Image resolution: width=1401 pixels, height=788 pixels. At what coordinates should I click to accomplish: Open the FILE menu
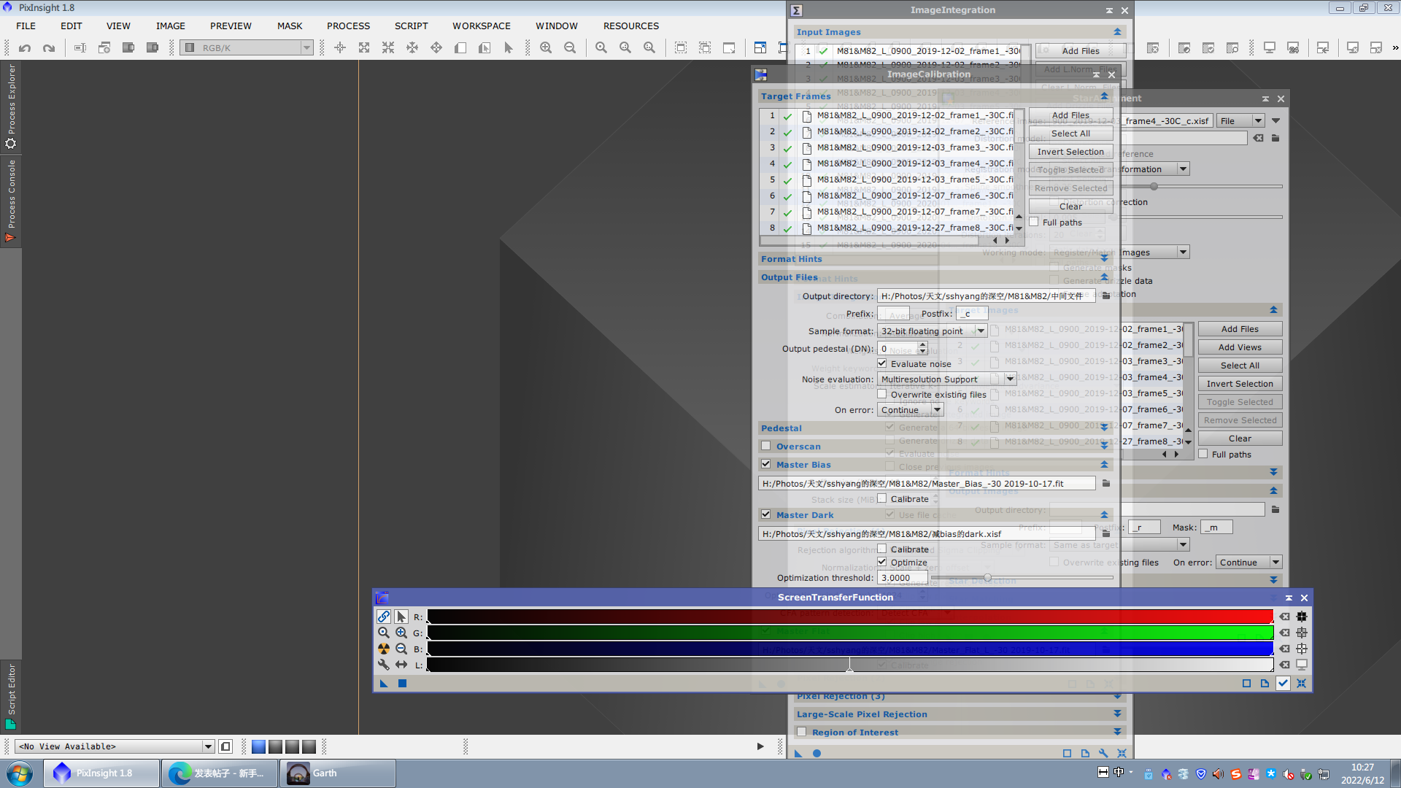[26, 26]
